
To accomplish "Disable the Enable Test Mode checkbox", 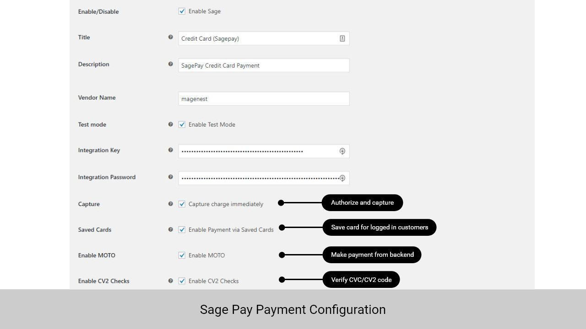I will 182,124.
